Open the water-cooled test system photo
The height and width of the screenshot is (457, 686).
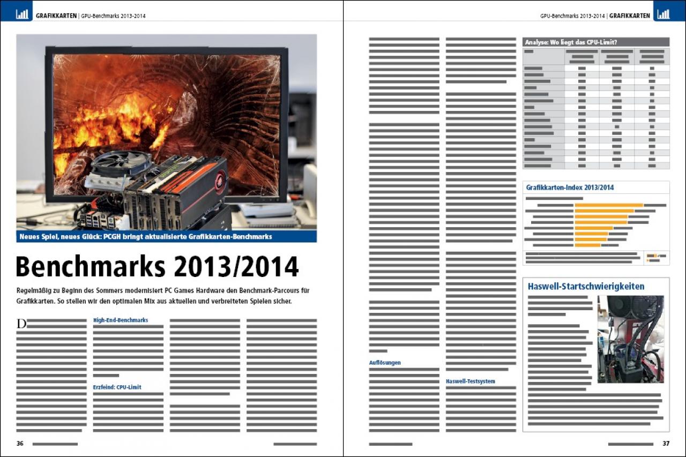(x=631, y=339)
